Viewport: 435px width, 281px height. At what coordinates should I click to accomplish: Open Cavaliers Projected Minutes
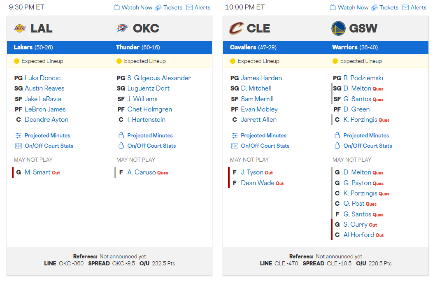pyautogui.click(x=263, y=135)
